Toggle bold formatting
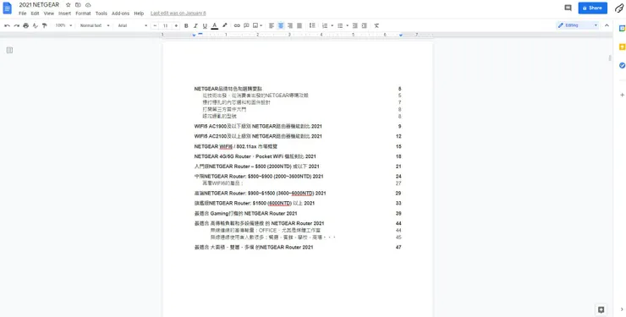The height and width of the screenshot is (317, 626). click(186, 25)
